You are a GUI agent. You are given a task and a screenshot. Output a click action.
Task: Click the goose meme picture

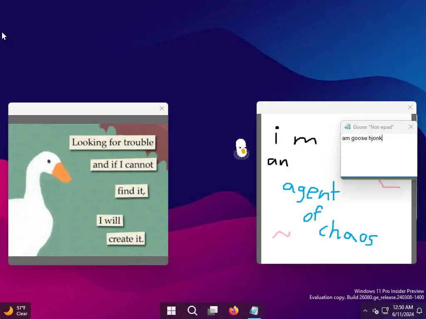(x=88, y=190)
